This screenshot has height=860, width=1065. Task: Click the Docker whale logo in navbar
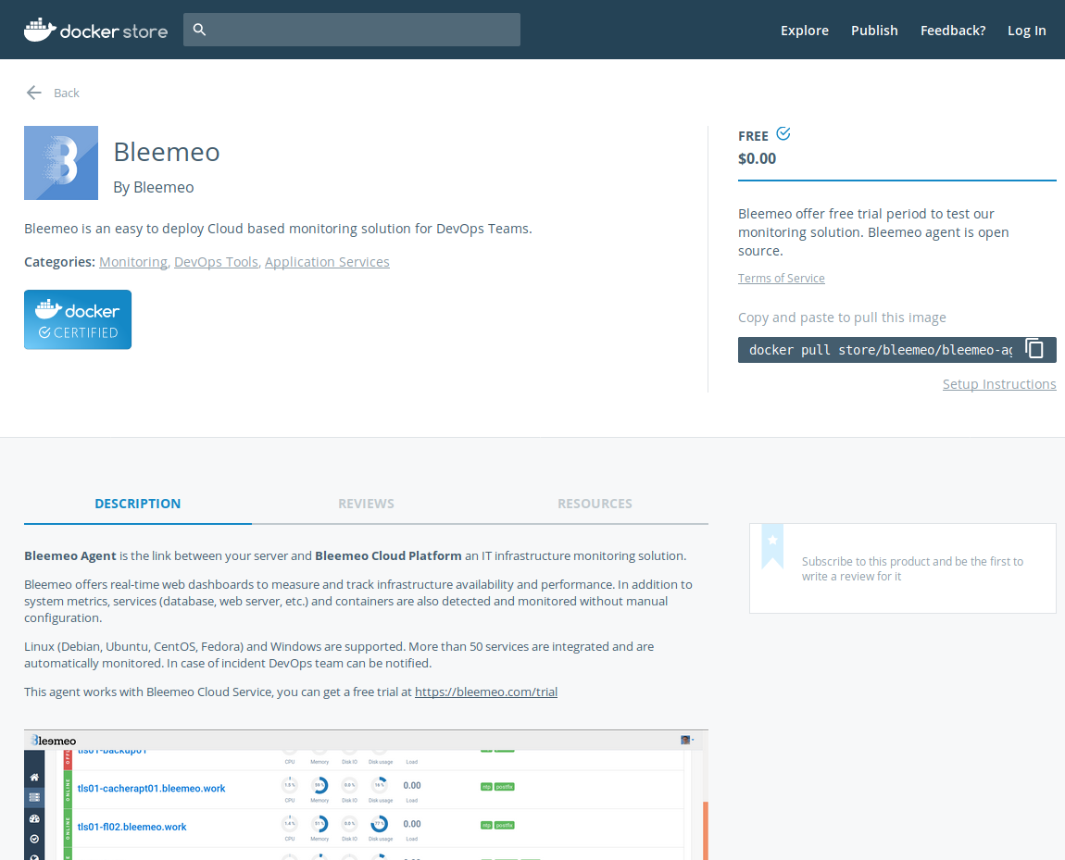(39, 28)
